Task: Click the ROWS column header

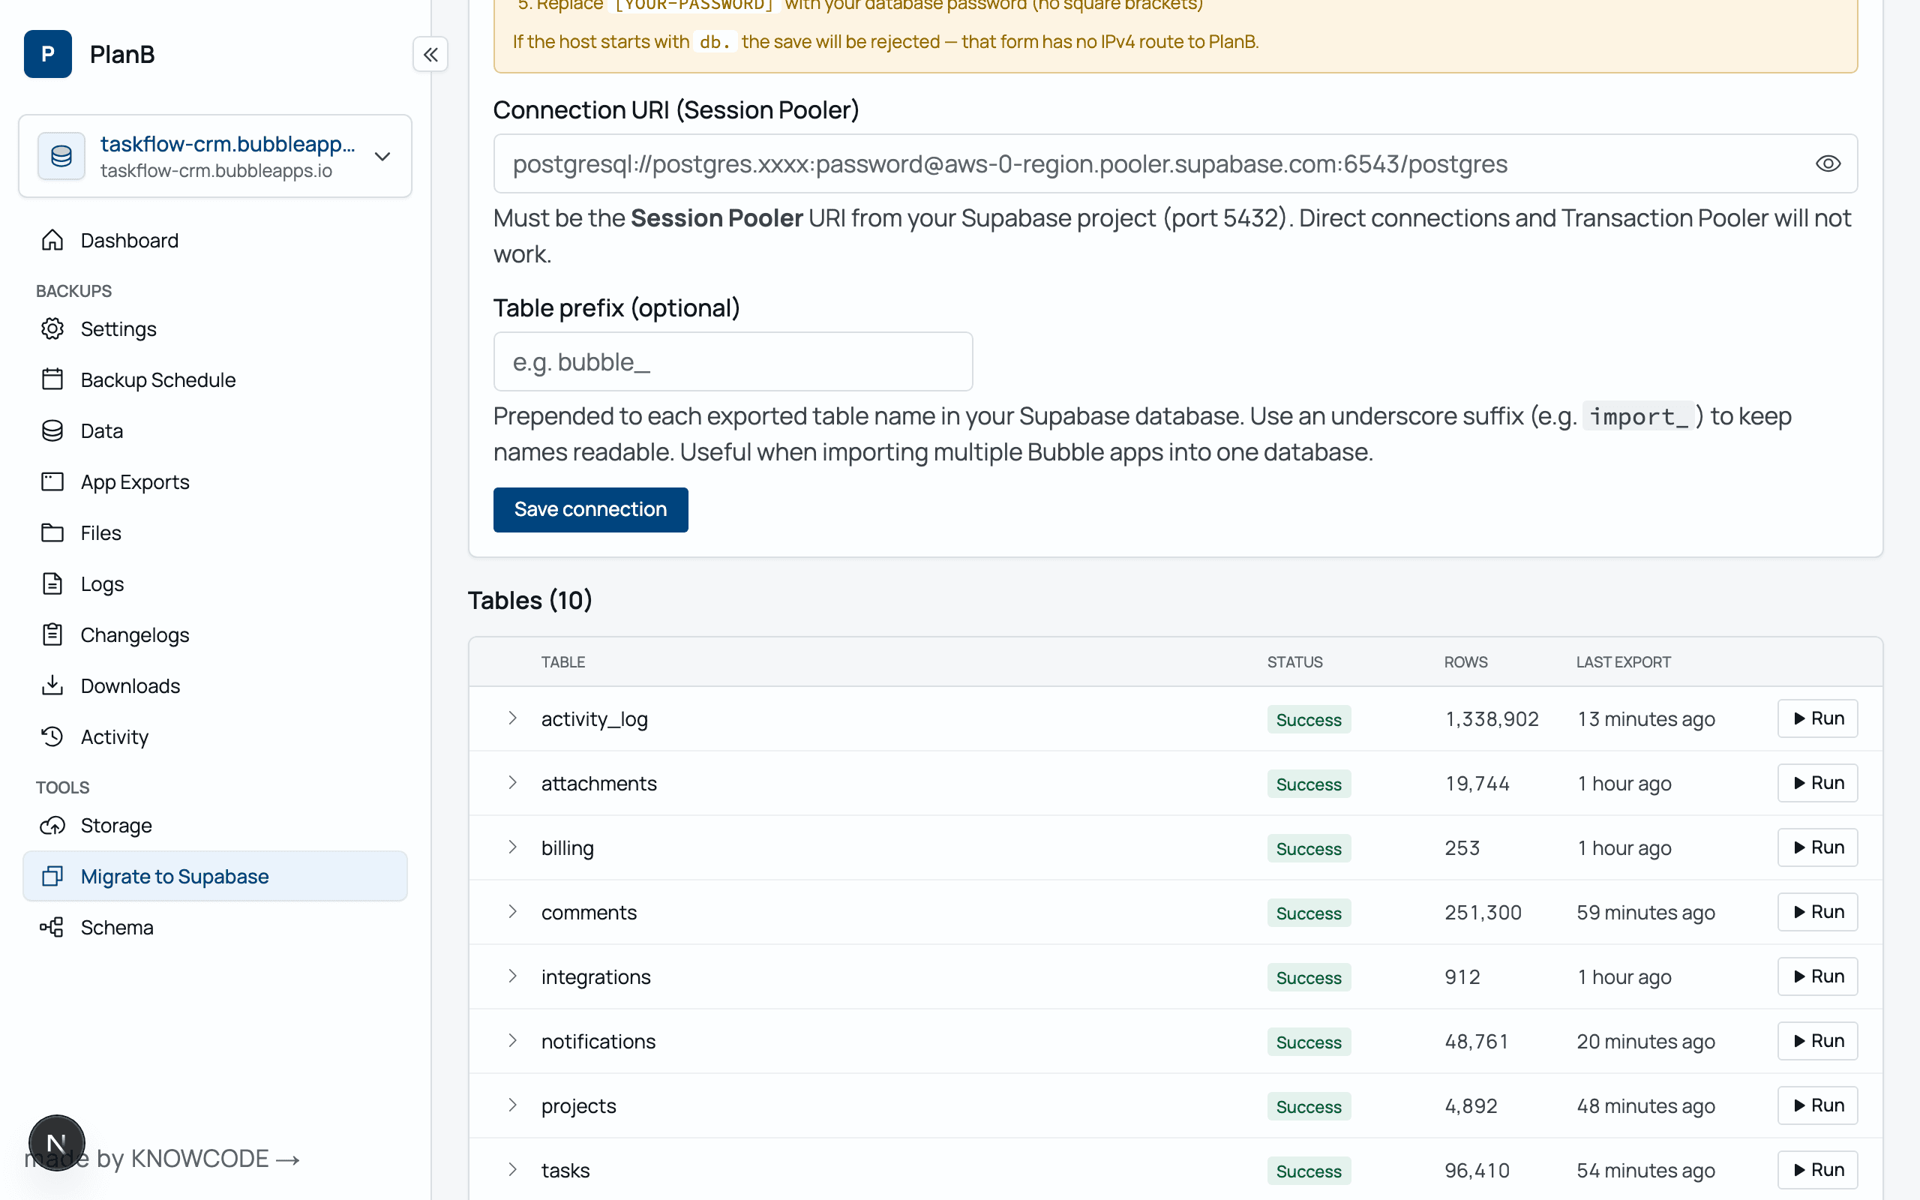Action: click(1465, 662)
